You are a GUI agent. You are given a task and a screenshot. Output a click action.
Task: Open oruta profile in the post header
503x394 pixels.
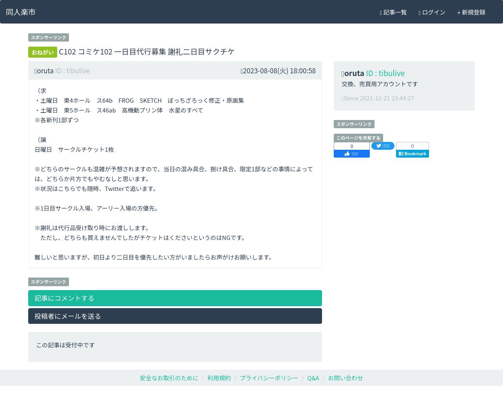pyautogui.click(x=62, y=71)
